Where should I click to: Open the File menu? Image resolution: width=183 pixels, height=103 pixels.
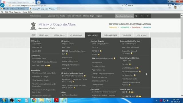pos(2,12)
